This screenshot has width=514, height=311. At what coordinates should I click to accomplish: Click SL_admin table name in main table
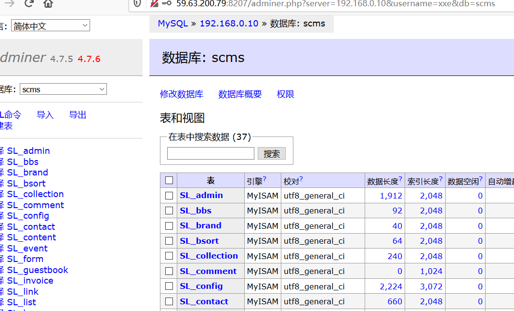click(x=201, y=195)
